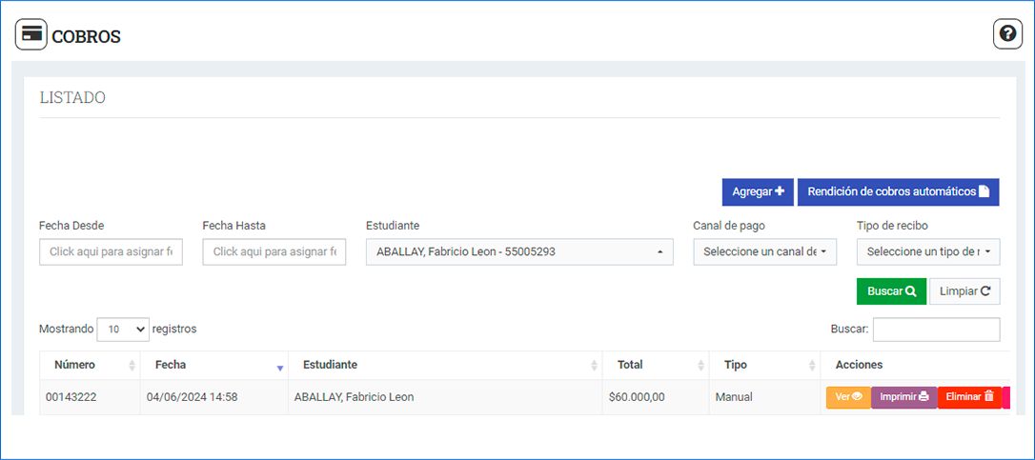Expand the Estudiante dropdown
Screen dimensions: 1035x460
(519, 252)
